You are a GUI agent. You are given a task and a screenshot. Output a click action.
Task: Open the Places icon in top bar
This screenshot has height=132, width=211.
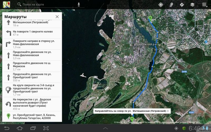tap(171, 4)
